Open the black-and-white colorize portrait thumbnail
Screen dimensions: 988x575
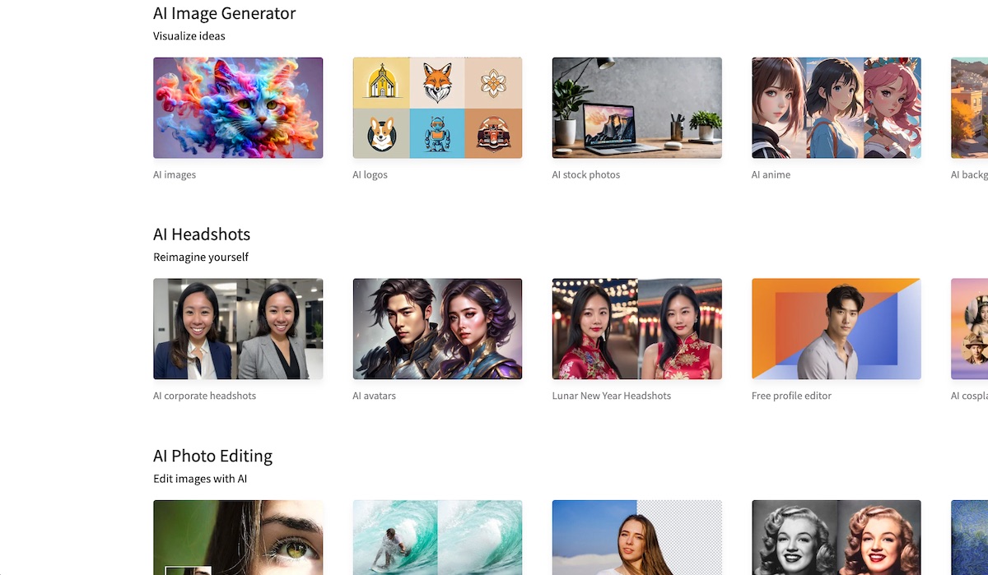click(836, 537)
